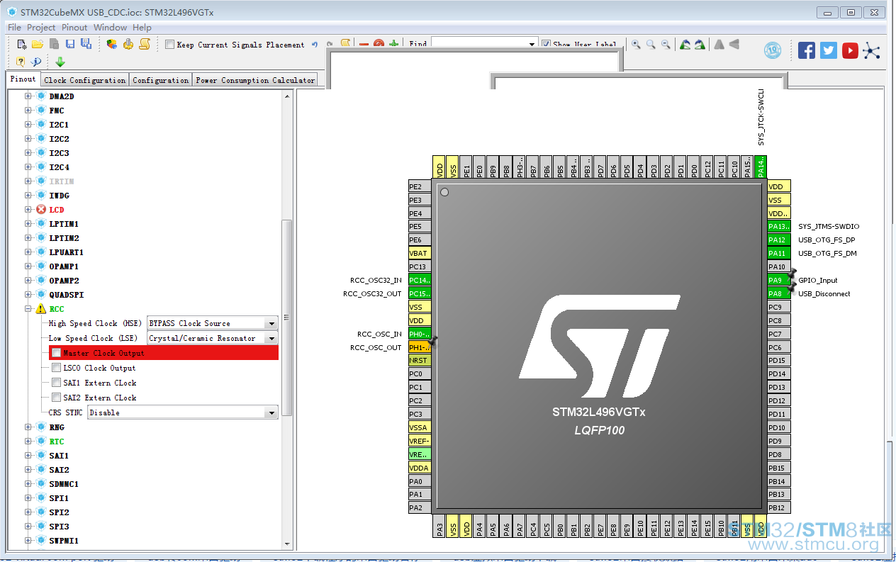Click the red LCD conflict icon
This screenshot has height=562, width=896.
[41, 210]
